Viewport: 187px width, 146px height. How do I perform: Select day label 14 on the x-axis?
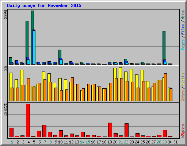coord(82,142)
